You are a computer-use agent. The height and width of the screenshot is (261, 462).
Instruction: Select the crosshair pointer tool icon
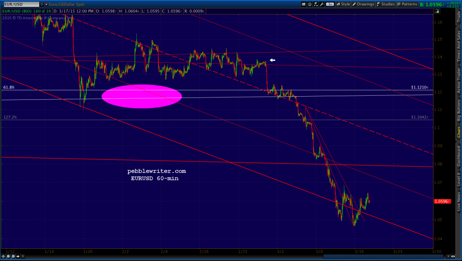click(315, 4)
